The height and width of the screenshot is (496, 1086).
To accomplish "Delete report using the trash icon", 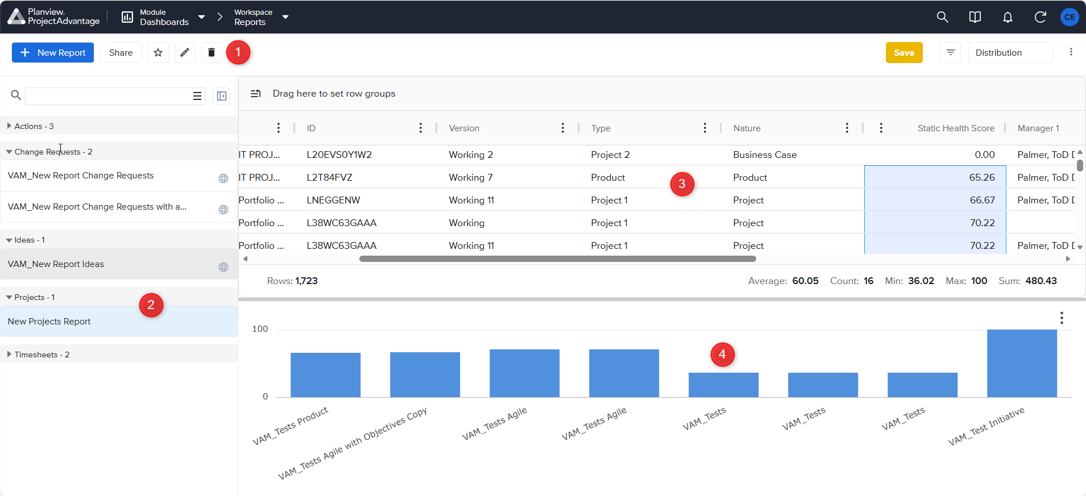I will 212,53.
